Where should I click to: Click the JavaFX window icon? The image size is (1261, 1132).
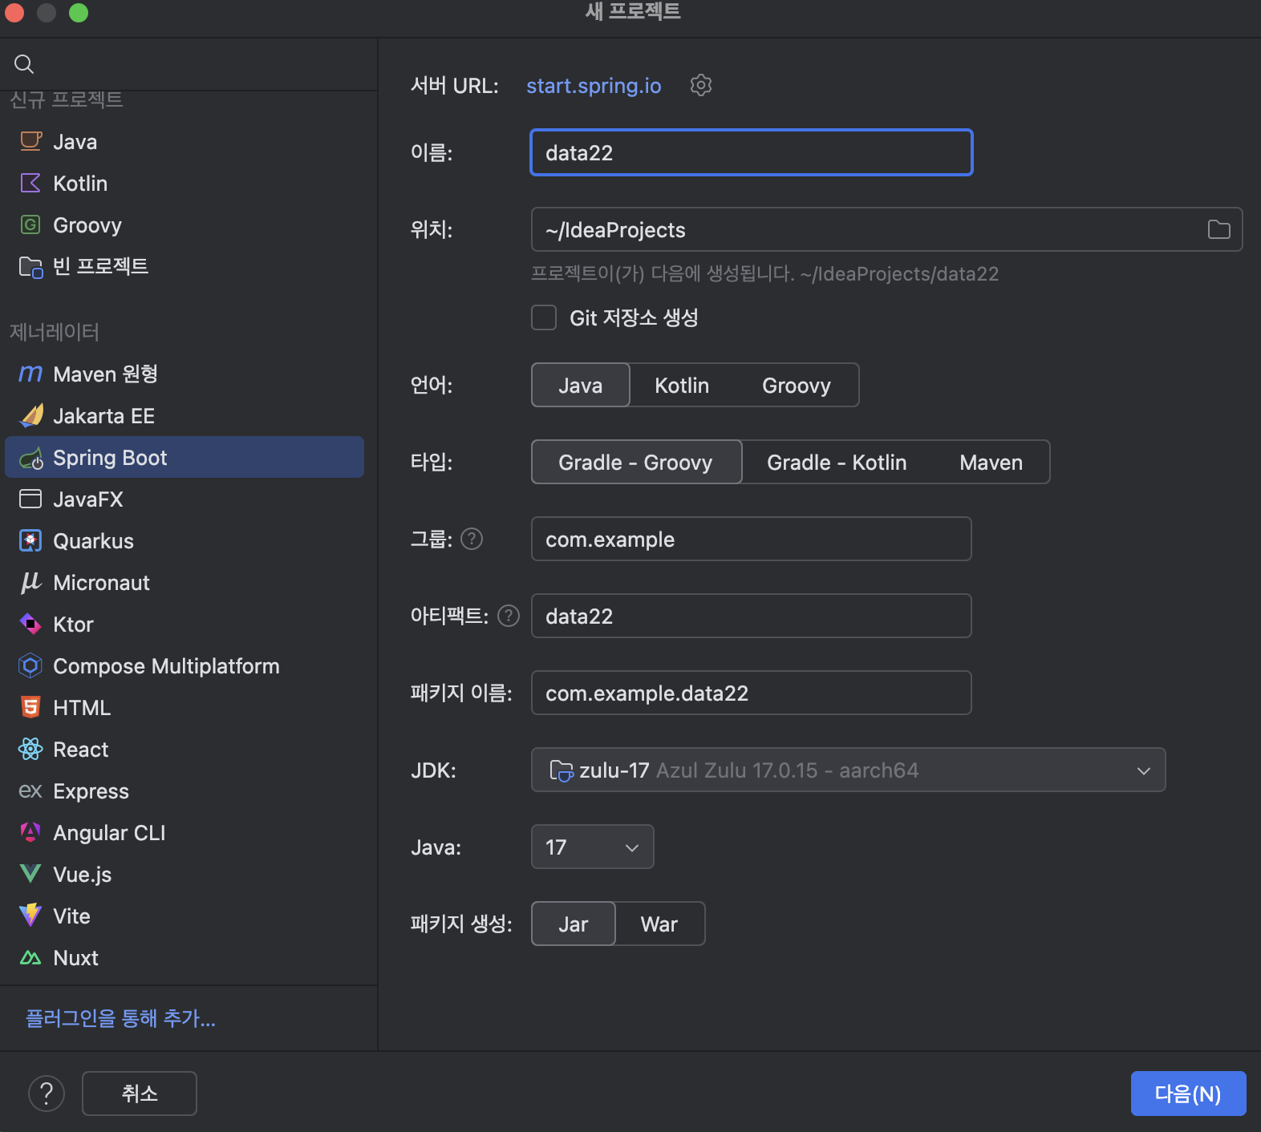30,499
